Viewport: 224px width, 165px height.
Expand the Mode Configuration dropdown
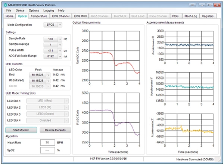tap(52, 25)
